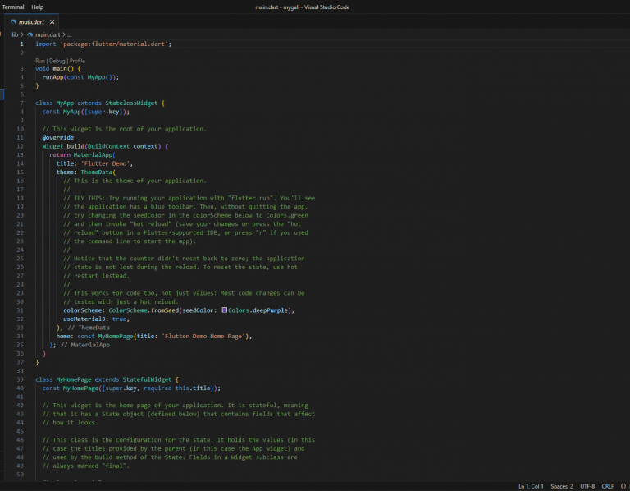Click the Dart file icon on main.dart tab

[13, 21]
